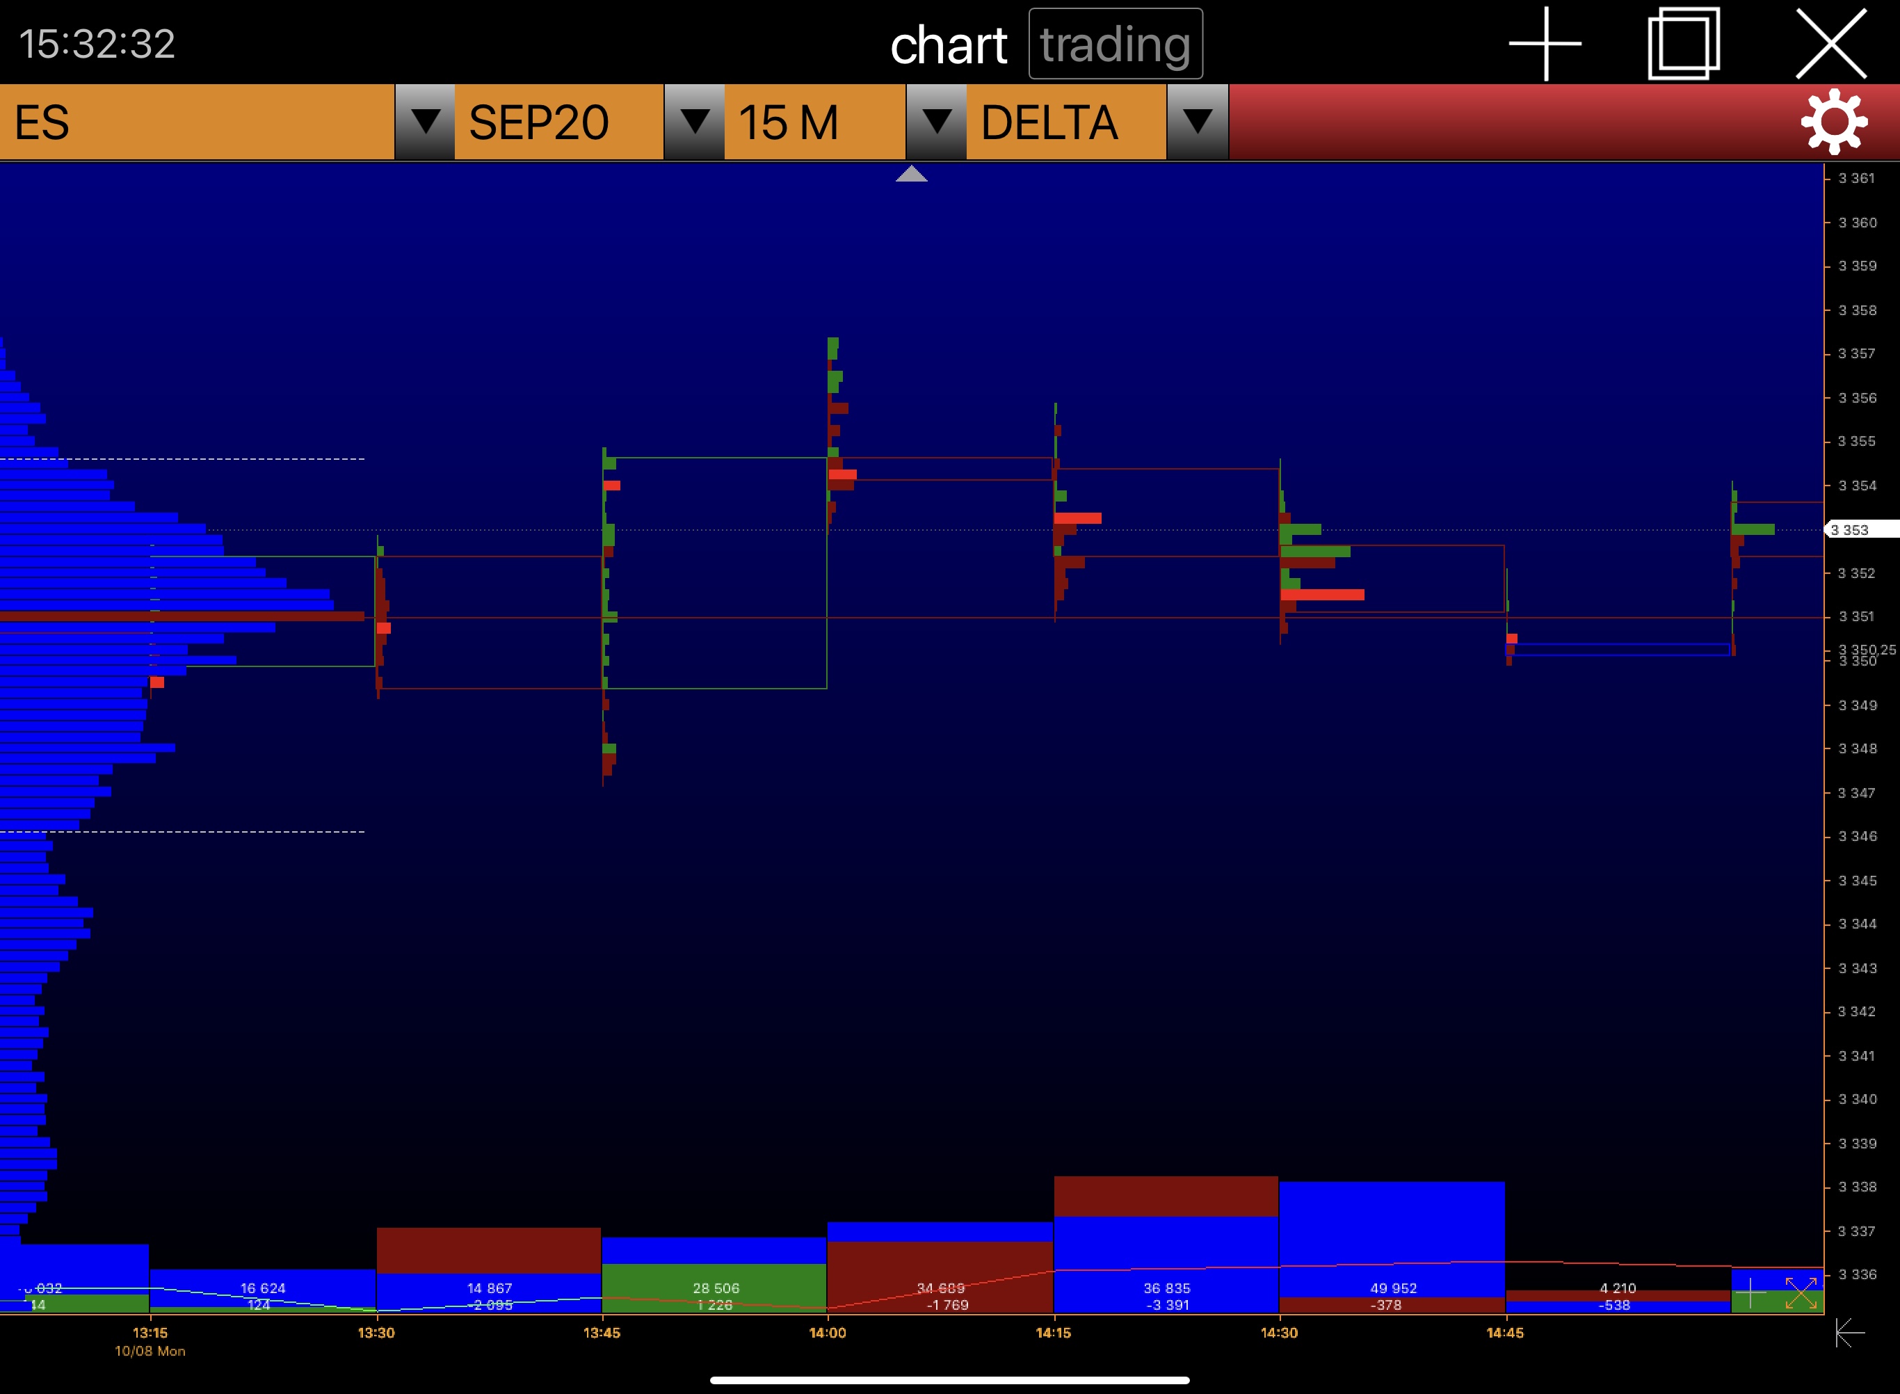Viewport: 1900px width, 1394px height.
Task: Tap the overlapping squares windows icon
Action: click(1684, 44)
